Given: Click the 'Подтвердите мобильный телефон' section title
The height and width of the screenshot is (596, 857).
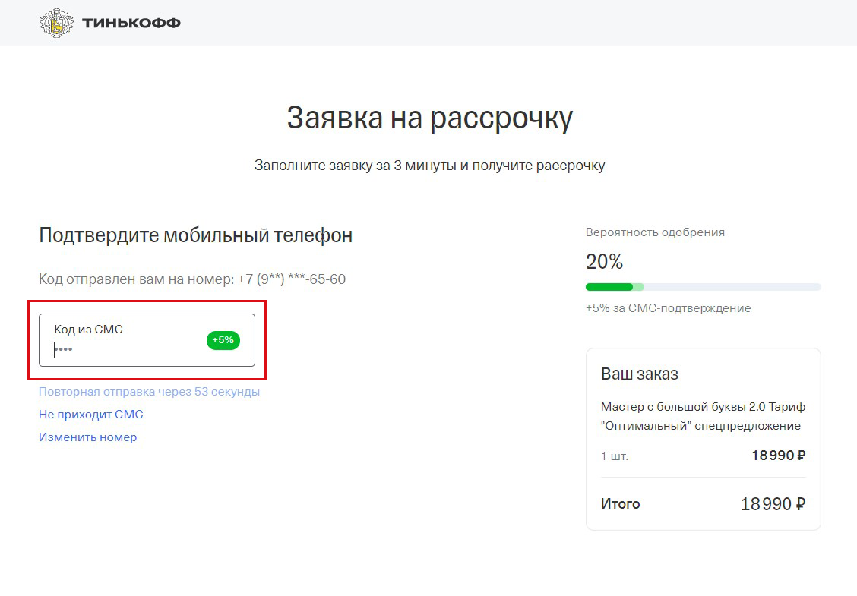Looking at the screenshot, I should click(195, 235).
